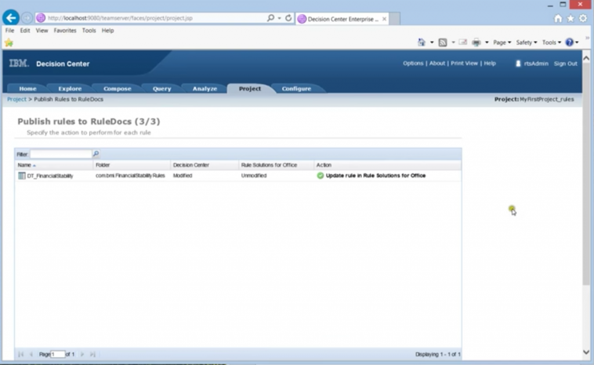Image resolution: width=594 pixels, height=365 pixels.
Task: Open the Favorites menu
Action: click(65, 31)
